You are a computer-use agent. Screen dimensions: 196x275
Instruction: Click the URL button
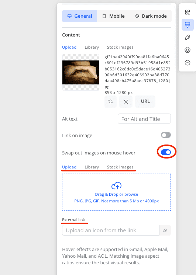(145, 101)
